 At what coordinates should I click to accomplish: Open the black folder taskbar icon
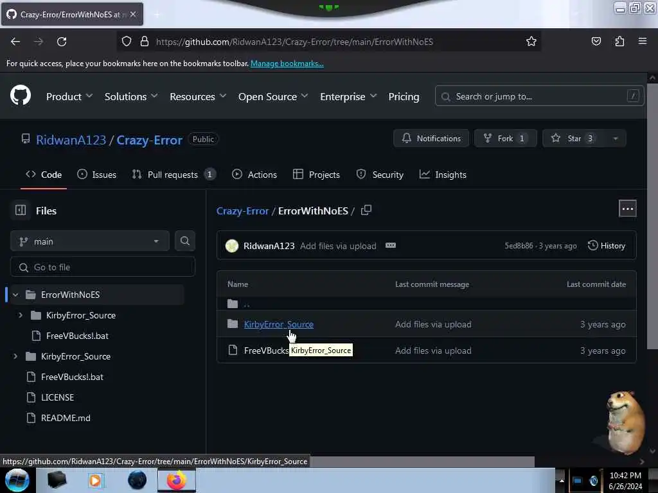pos(57,480)
